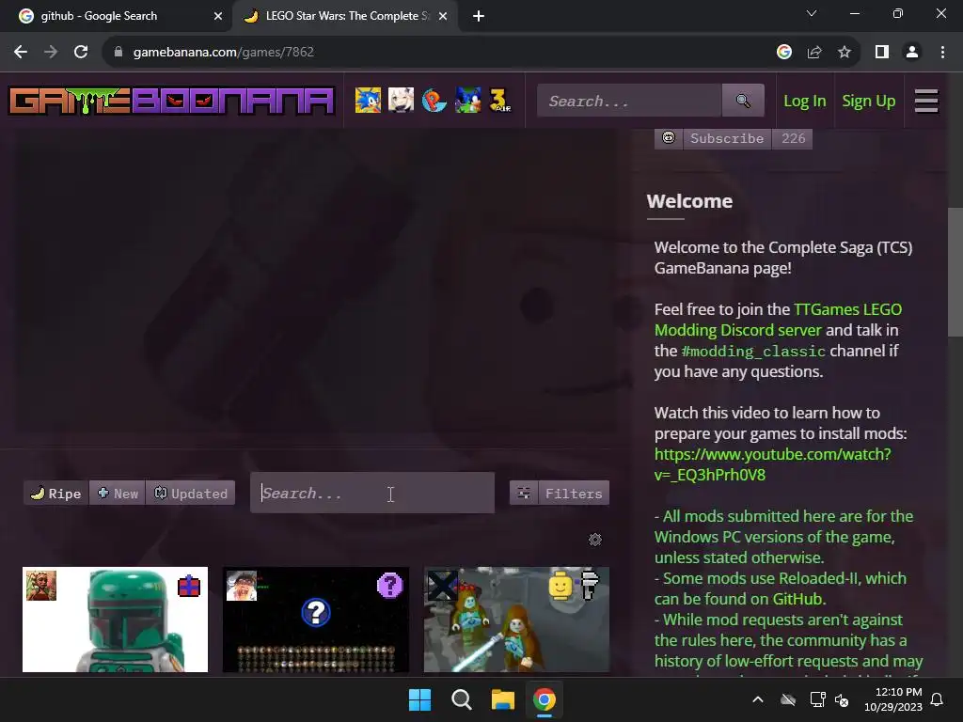Click the gear settings icon above mod list
Screen dimensions: 963x722
[x=595, y=540]
